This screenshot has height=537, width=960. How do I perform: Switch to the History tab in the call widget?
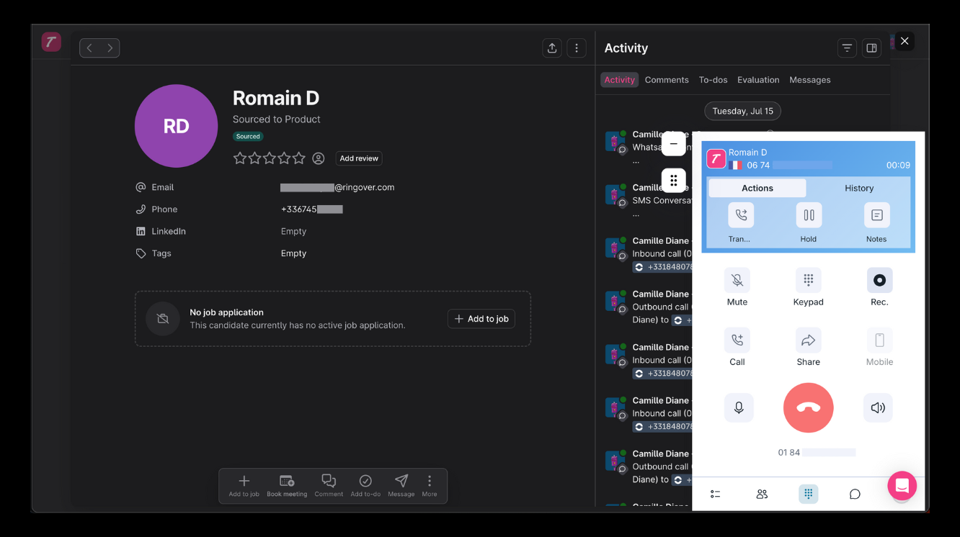859,188
